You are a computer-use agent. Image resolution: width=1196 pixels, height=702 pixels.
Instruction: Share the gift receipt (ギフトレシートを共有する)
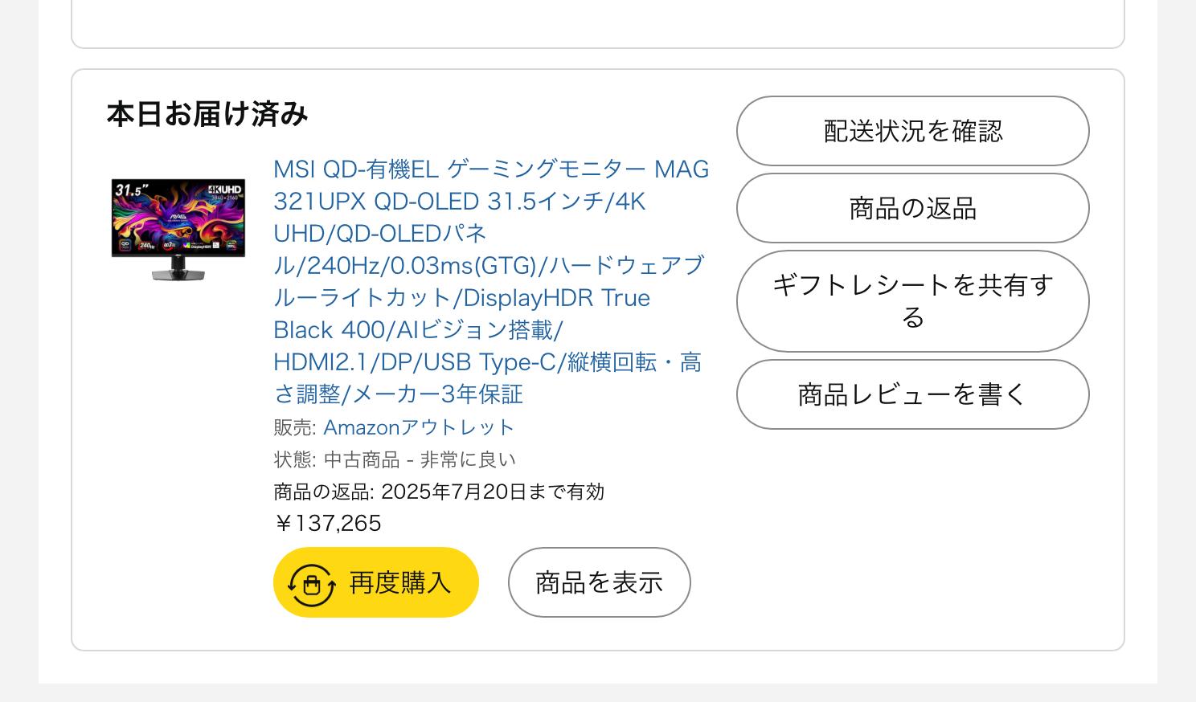pyautogui.click(x=912, y=301)
